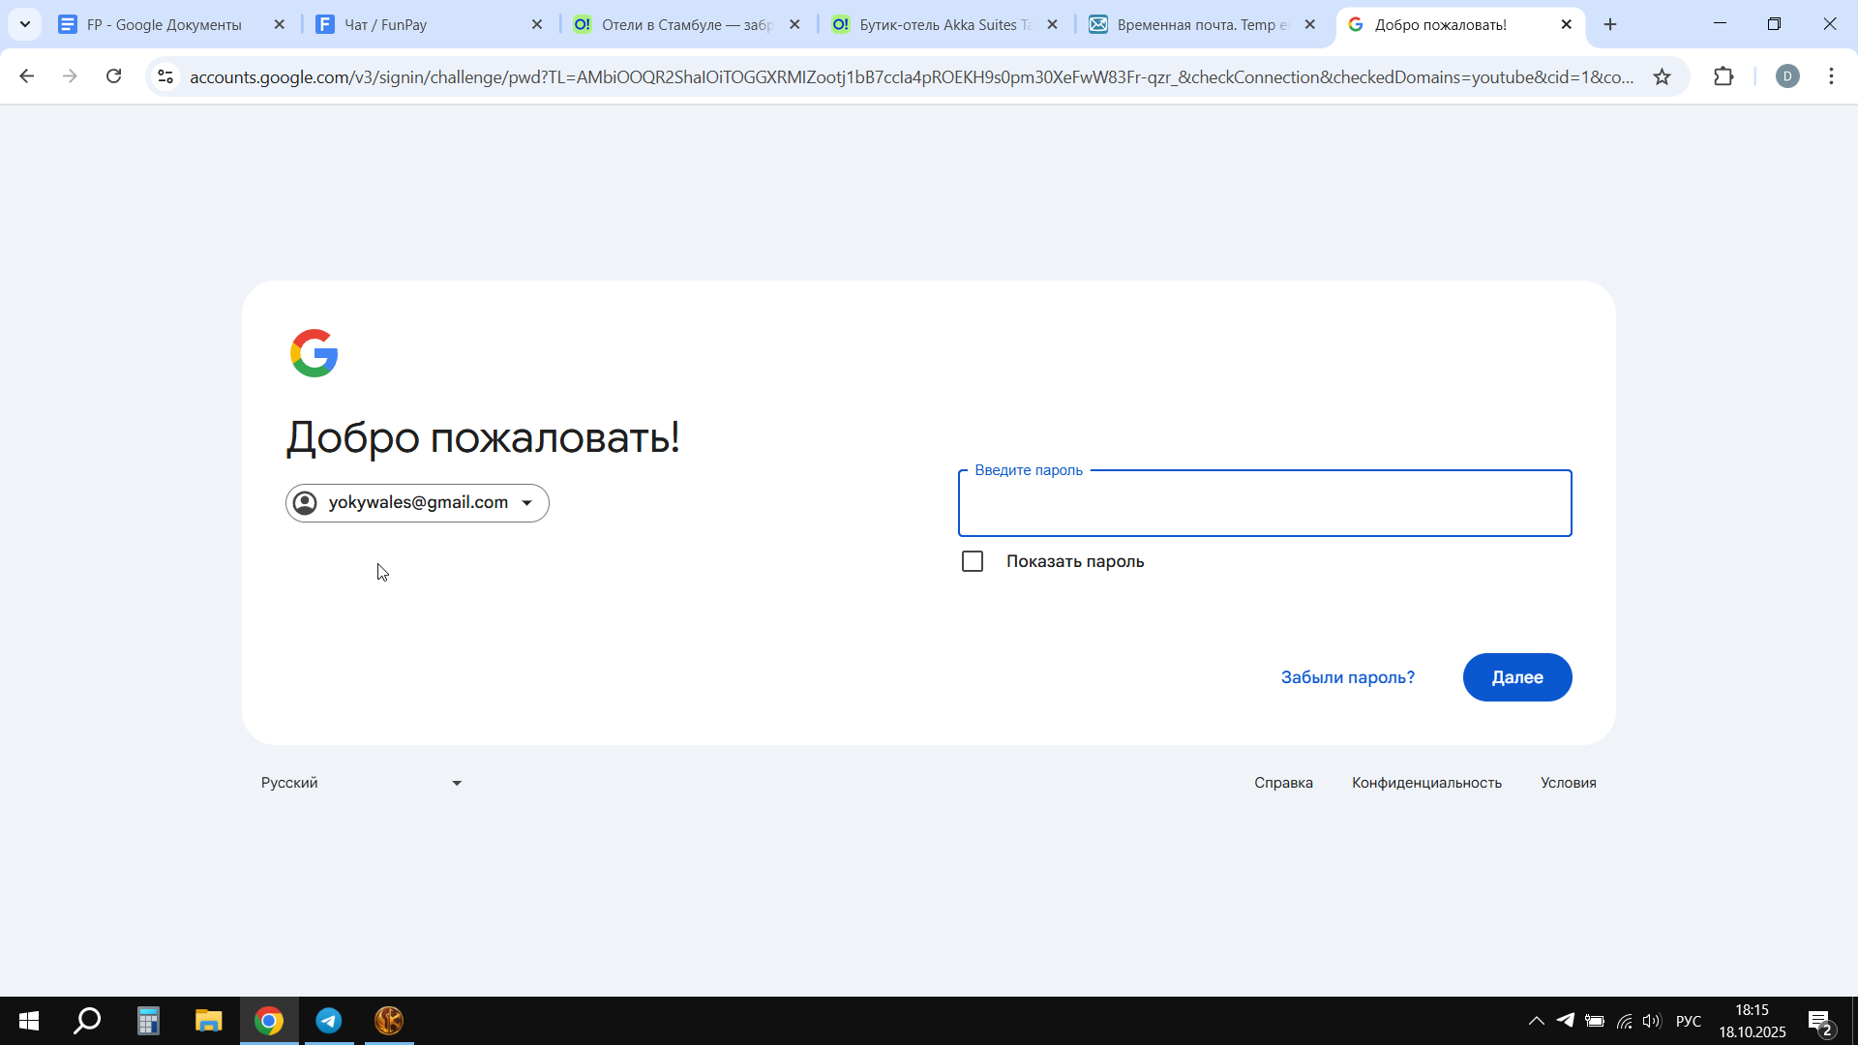Open the Конфиденциальность footer link
This screenshot has height=1045, width=1858.
1426,783
